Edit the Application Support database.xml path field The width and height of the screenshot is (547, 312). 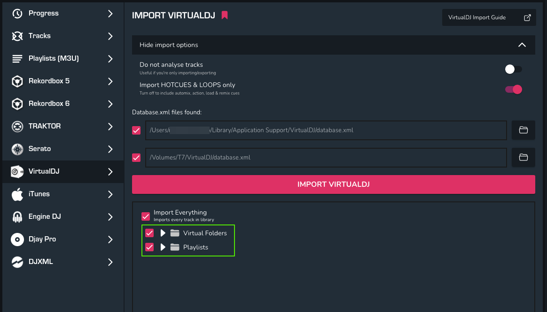point(326,130)
